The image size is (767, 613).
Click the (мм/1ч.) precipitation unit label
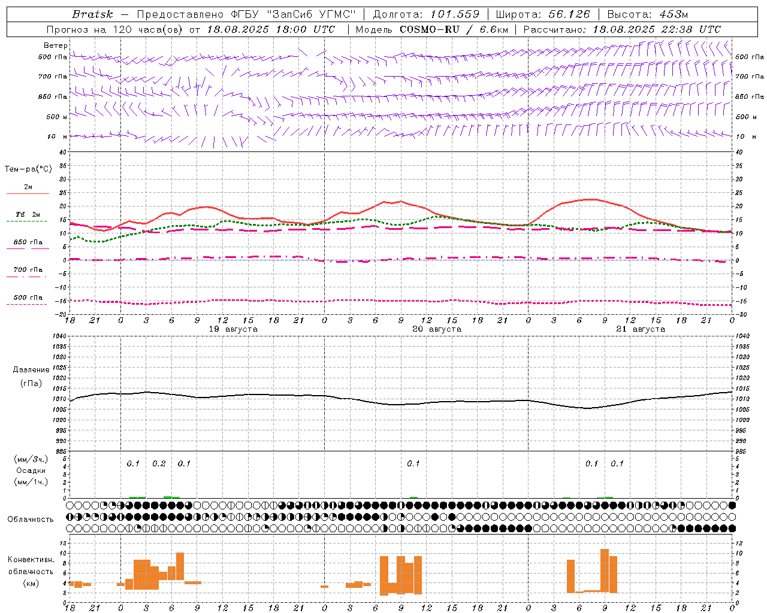[x=31, y=482]
